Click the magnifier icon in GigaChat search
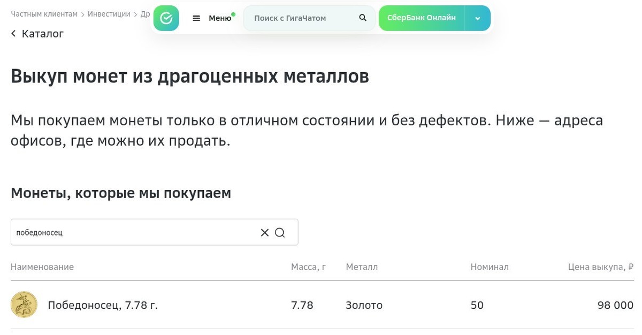The height and width of the screenshot is (335, 642). click(x=362, y=18)
